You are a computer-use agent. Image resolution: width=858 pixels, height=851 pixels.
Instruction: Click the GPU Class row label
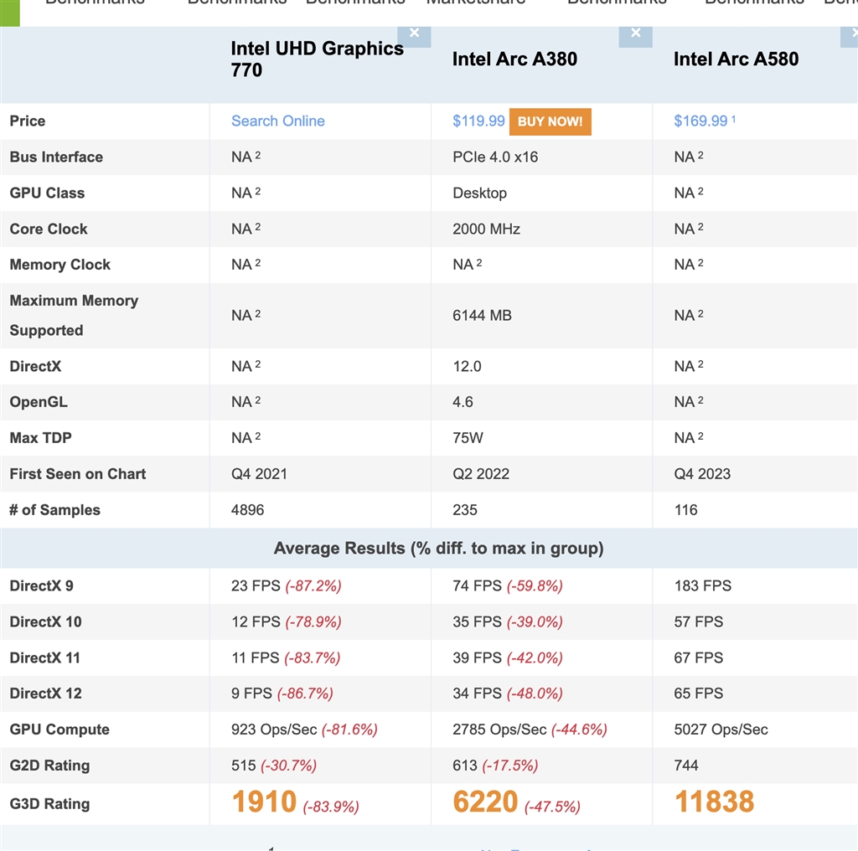[x=47, y=193]
